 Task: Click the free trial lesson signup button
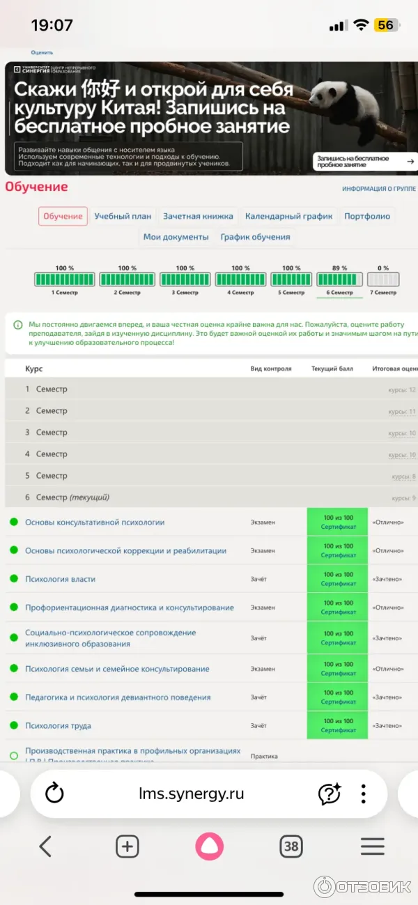(364, 161)
